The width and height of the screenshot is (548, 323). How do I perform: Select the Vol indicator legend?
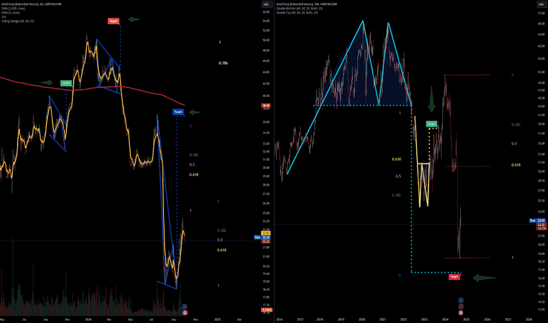4,17
